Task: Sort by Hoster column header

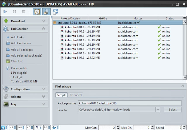Action: point(138,18)
